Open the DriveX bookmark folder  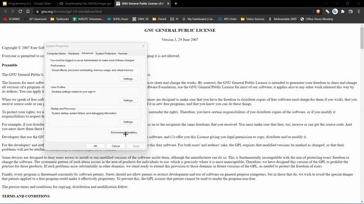(x=159, y=19)
